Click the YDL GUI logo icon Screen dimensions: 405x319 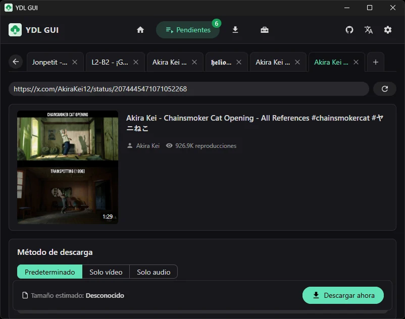click(15, 30)
